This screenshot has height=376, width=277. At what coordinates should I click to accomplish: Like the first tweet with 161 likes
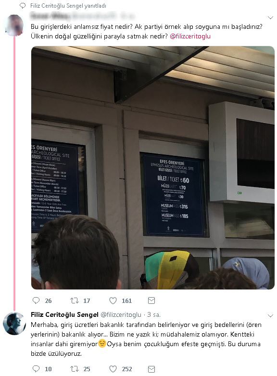click(x=113, y=301)
